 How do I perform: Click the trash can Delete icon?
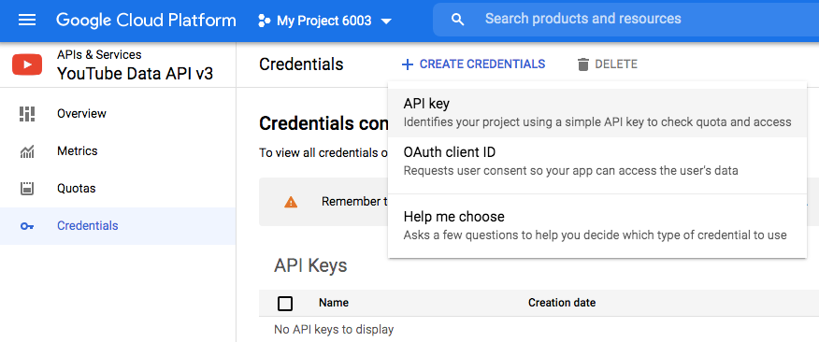pos(582,64)
